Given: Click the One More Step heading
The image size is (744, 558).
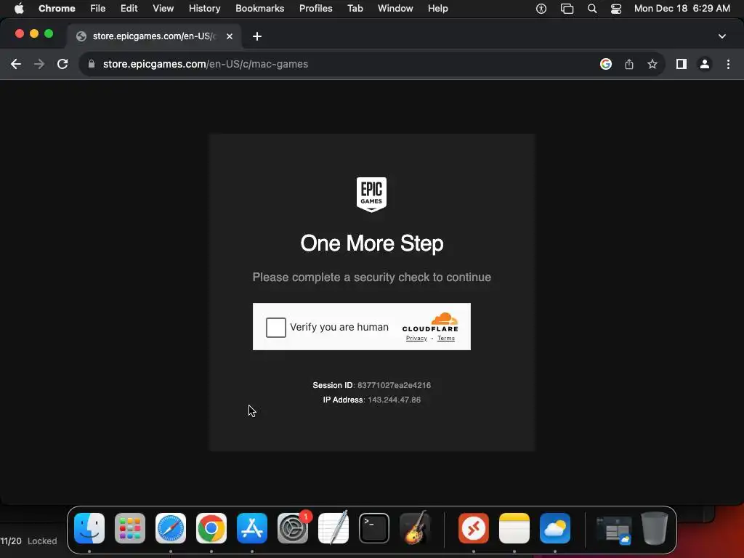Looking at the screenshot, I should (x=371, y=243).
